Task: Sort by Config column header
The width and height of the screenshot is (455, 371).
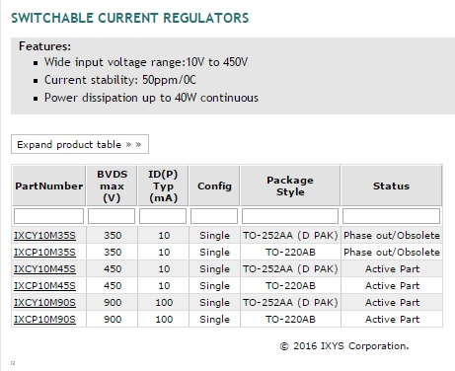Action: (214, 185)
